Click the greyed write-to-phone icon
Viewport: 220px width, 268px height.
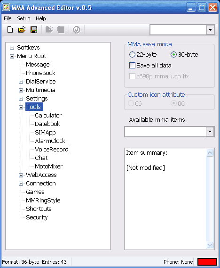pos(61,30)
